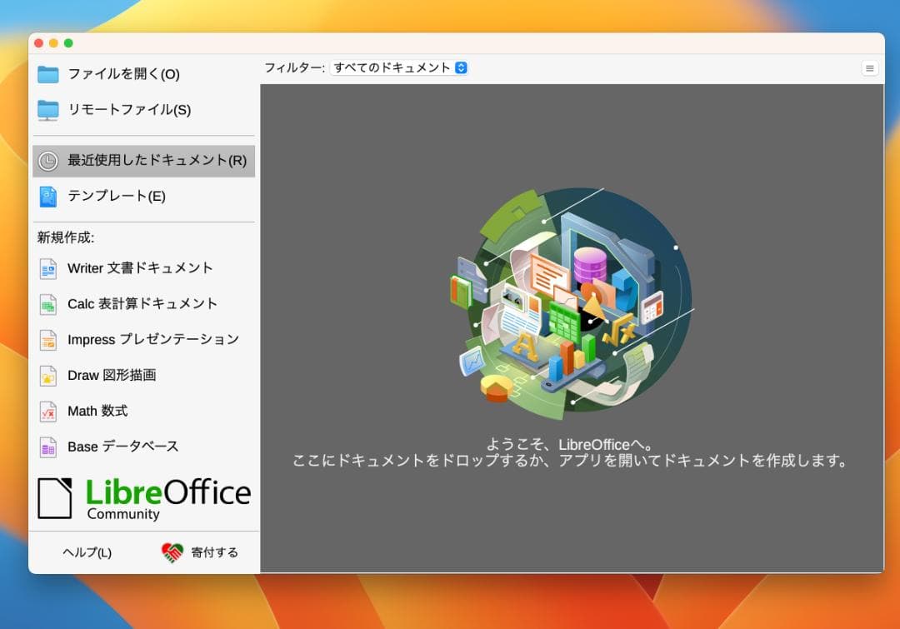Click the ファイルを開く folder icon
The height and width of the screenshot is (629, 900).
pos(47,73)
